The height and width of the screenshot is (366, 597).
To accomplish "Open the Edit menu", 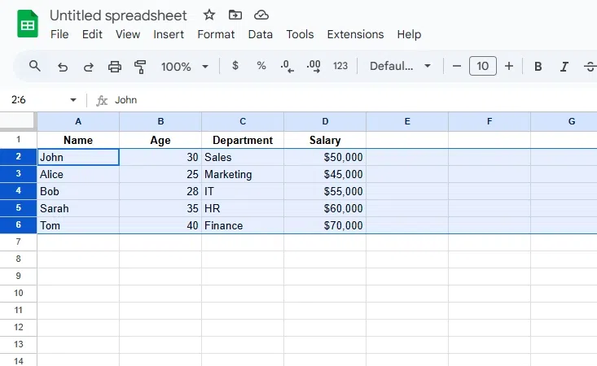I will coord(92,34).
